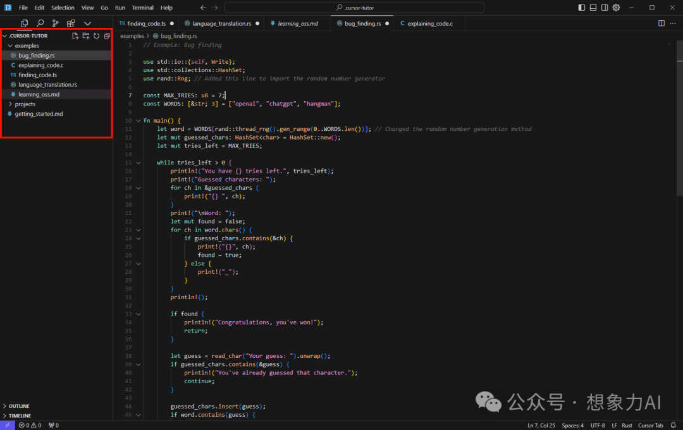The image size is (683, 430).
Task: Open the Terminal menu
Action: (142, 8)
